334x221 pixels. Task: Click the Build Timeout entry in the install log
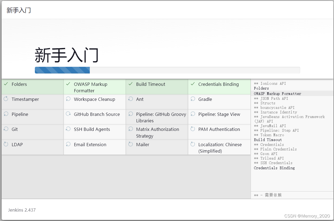coord(268,140)
